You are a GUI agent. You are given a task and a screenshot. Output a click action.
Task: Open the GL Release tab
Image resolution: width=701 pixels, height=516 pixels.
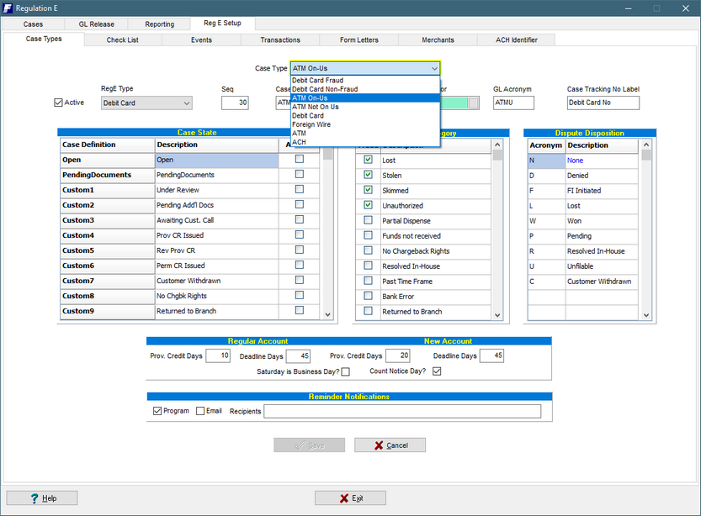pyautogui.click(x=96, y=24)
